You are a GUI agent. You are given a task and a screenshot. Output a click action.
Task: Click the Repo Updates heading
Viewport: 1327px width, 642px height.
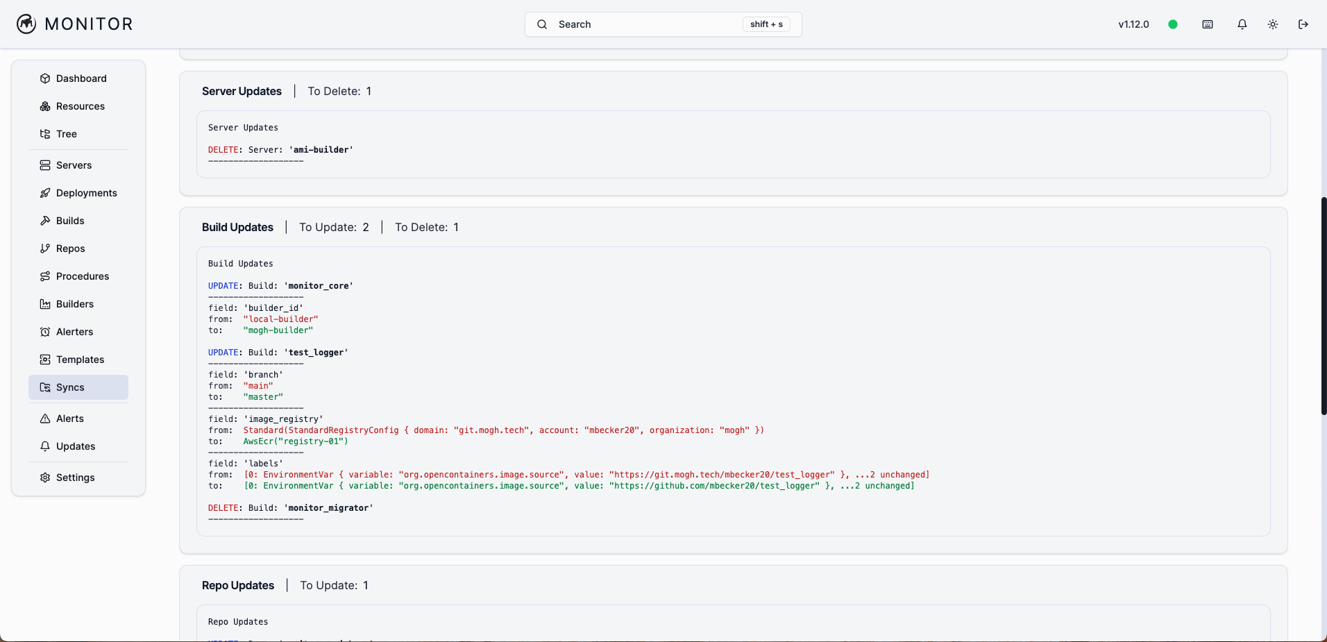coord(238,585)
